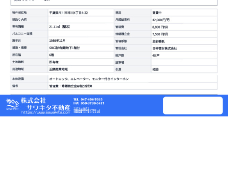Click the 構造・規模 label cell

coord(29,48)
